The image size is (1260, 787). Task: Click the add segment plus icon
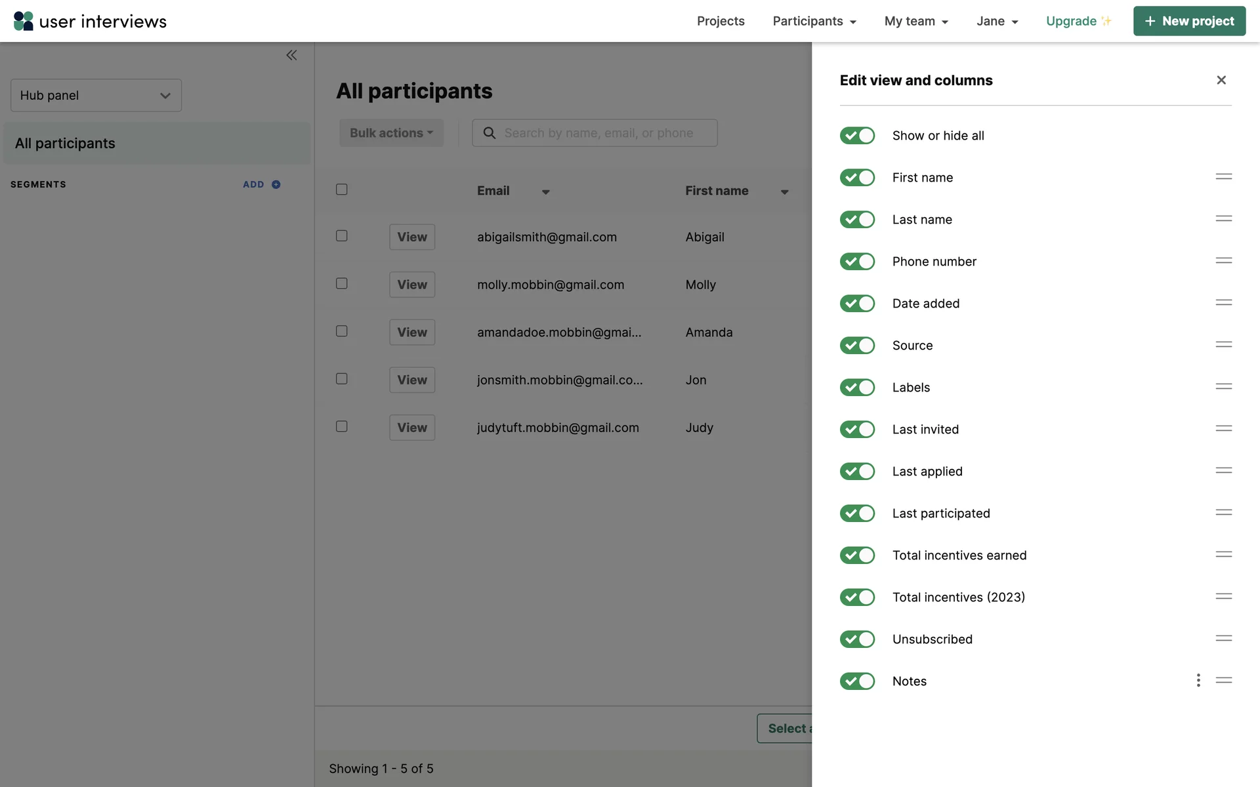[x=276, y=184]
